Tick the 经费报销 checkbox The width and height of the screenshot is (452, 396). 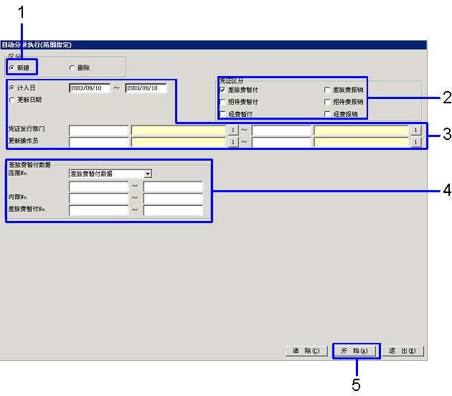[327, 114]
